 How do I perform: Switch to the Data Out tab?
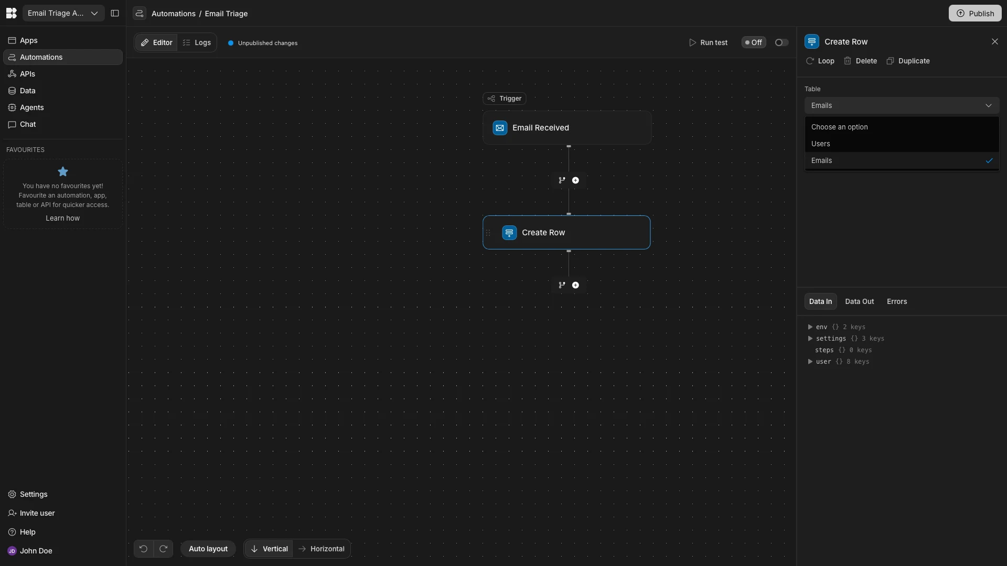pos(859,301)
